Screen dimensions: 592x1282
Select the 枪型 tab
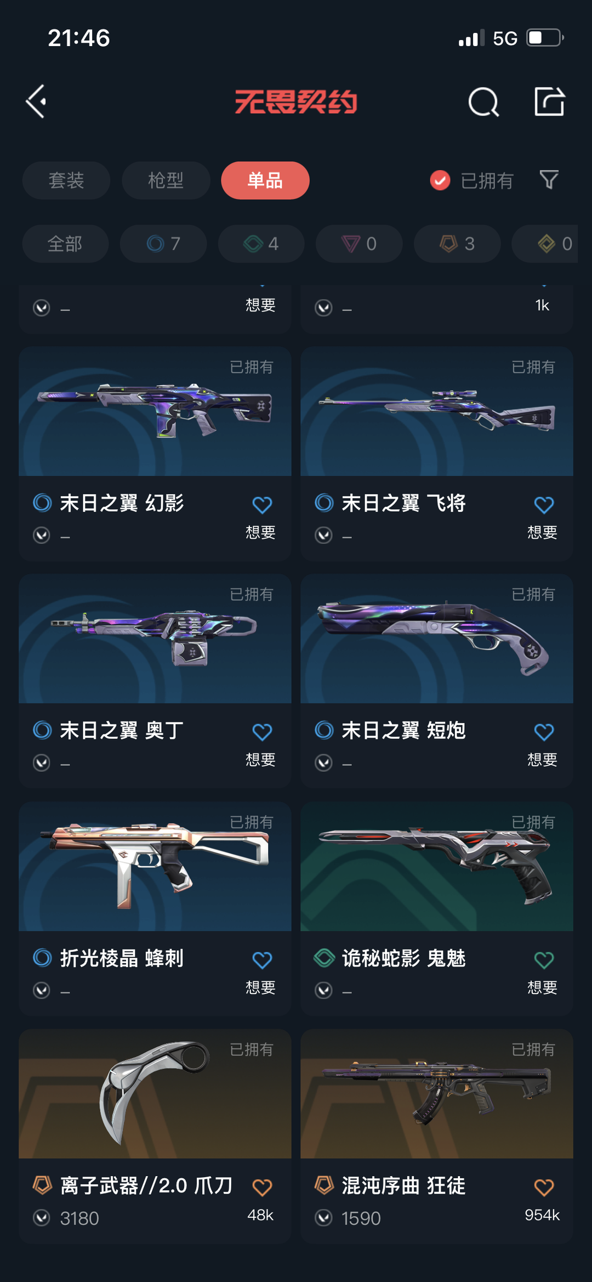(166, 180)
